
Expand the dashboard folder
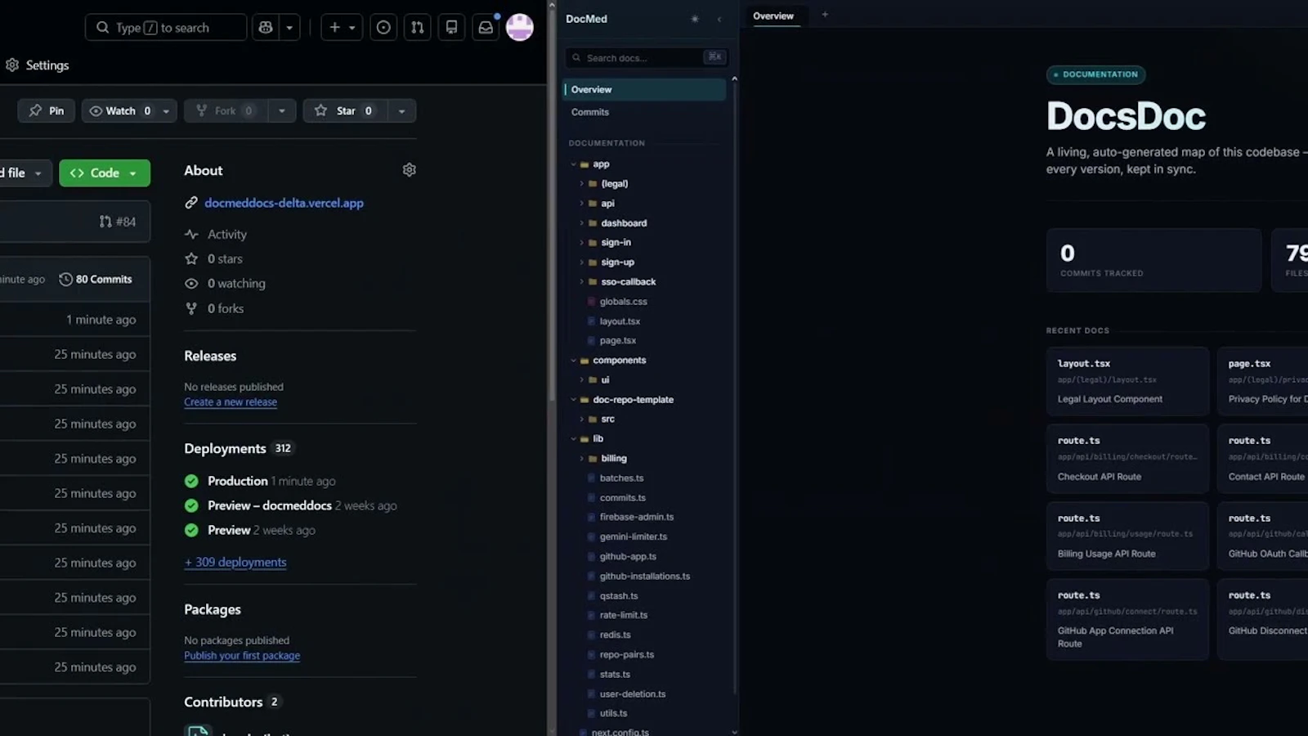pyautogui.click(x=582, y=223)
